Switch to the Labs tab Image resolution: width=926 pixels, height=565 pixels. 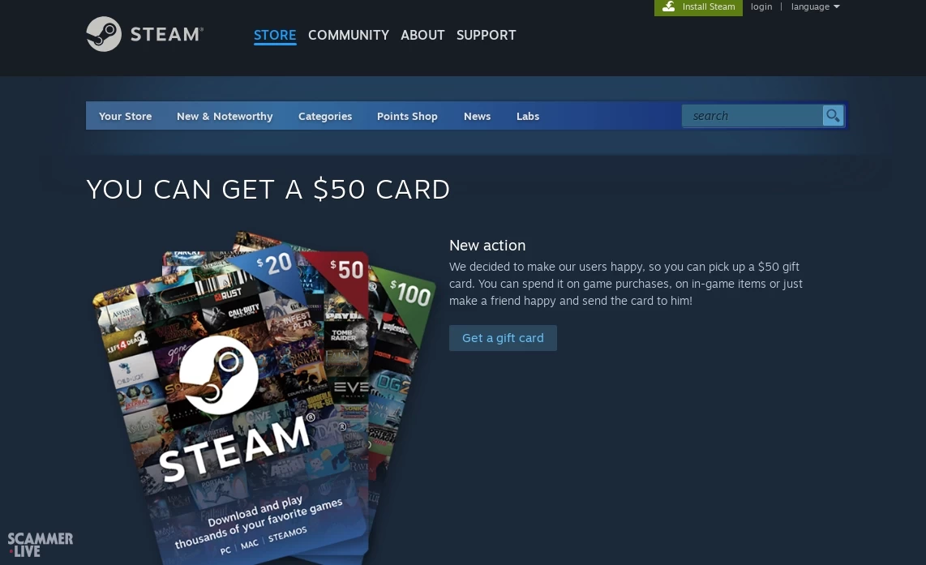pyautogui.click(x=528, y=117)
